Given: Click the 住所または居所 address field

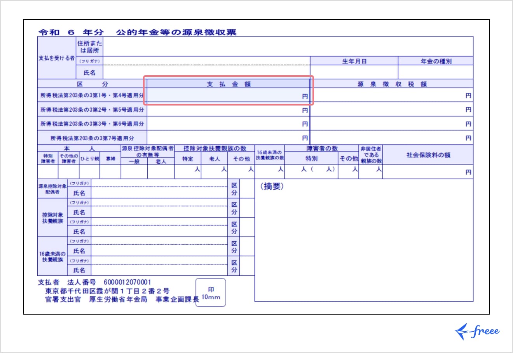Looking at the screenshot, I should (x=288, y=47).
